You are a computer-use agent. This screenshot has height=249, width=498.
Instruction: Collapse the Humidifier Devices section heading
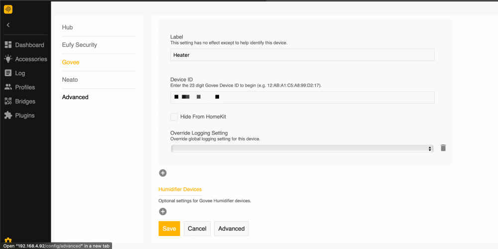(x=180, y=189)
